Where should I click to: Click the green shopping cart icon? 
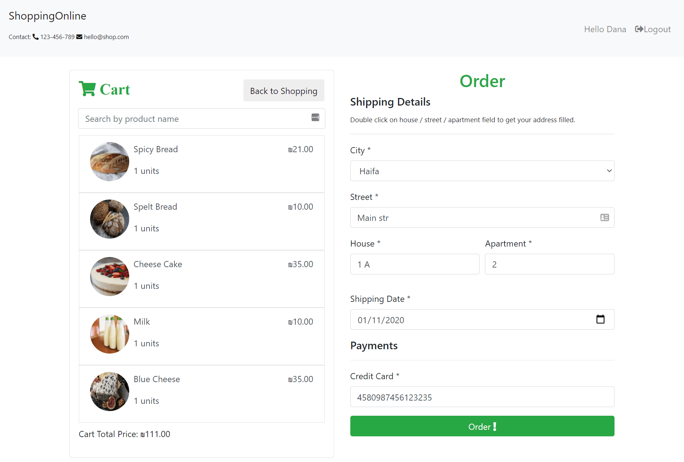pyautogui.click(x=87, y=89)
